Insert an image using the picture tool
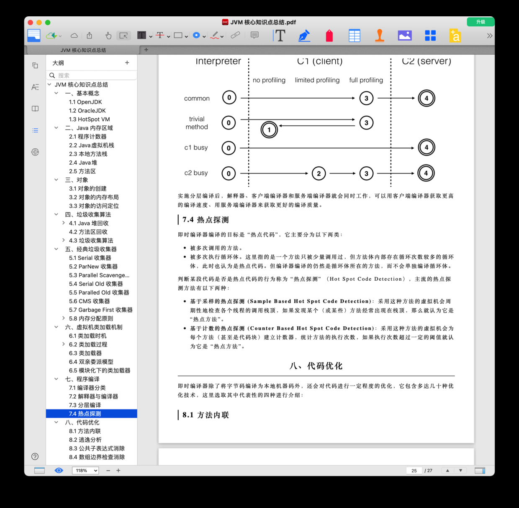 [x=404, y=36]
